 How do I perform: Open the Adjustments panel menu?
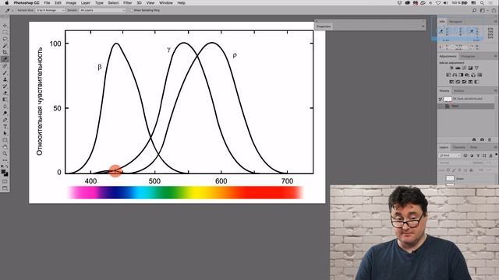click(496, 56)
